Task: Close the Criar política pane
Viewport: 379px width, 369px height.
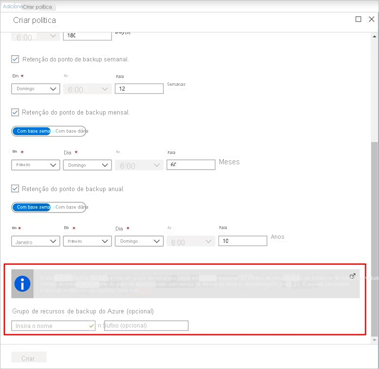Action: [x=372, y=19]
